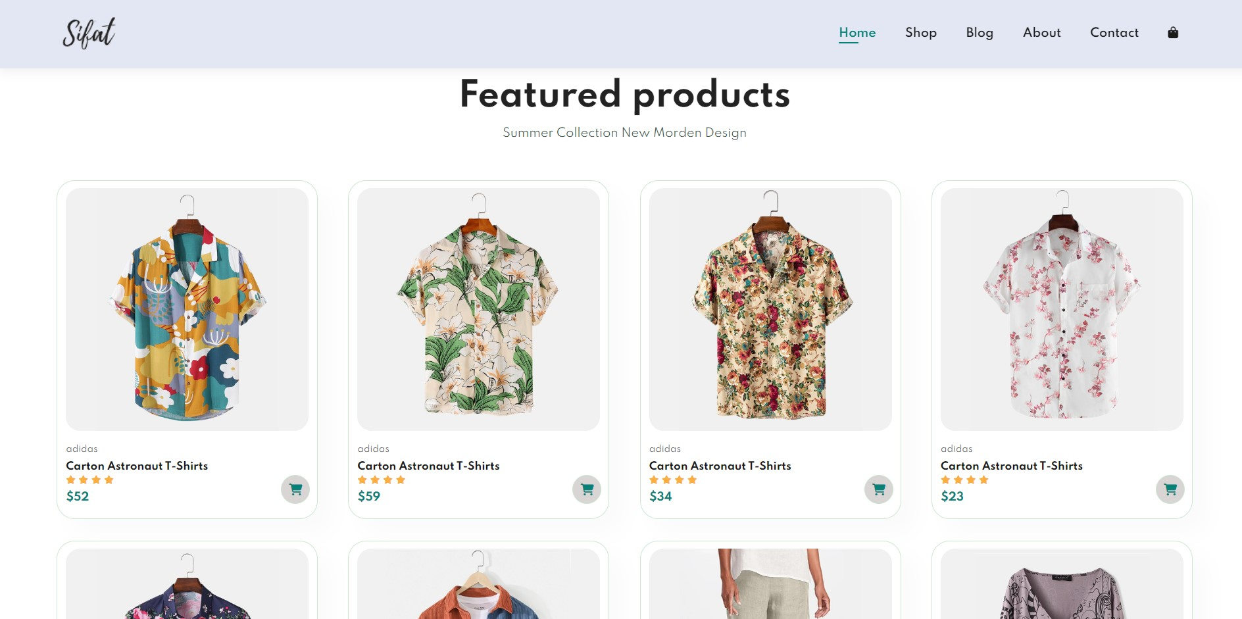Open the Shop menu item

click(920, 33)
